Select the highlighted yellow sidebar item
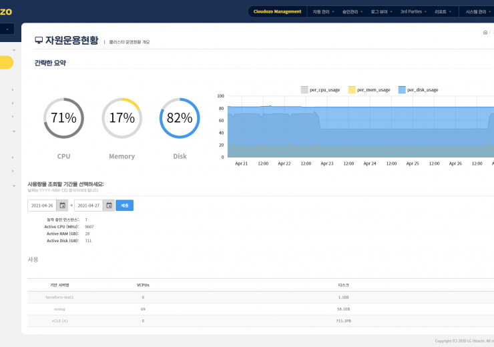 (x=6, y=63)
